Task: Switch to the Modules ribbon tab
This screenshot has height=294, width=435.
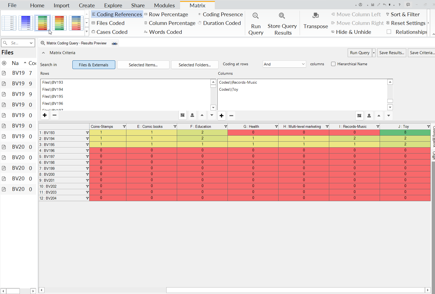Action: click(x=164, y=5)
